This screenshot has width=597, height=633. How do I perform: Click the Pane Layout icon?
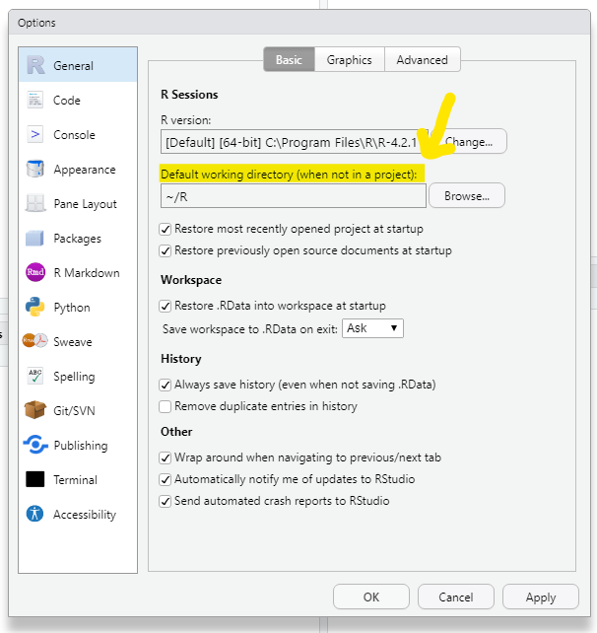pyautogui.click(x=35, y=204)
